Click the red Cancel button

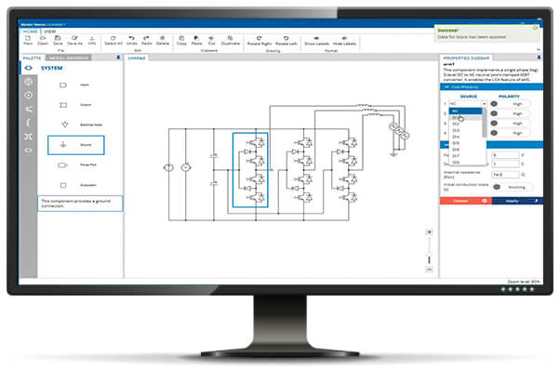pyautogui.click(x=466, y=201)
